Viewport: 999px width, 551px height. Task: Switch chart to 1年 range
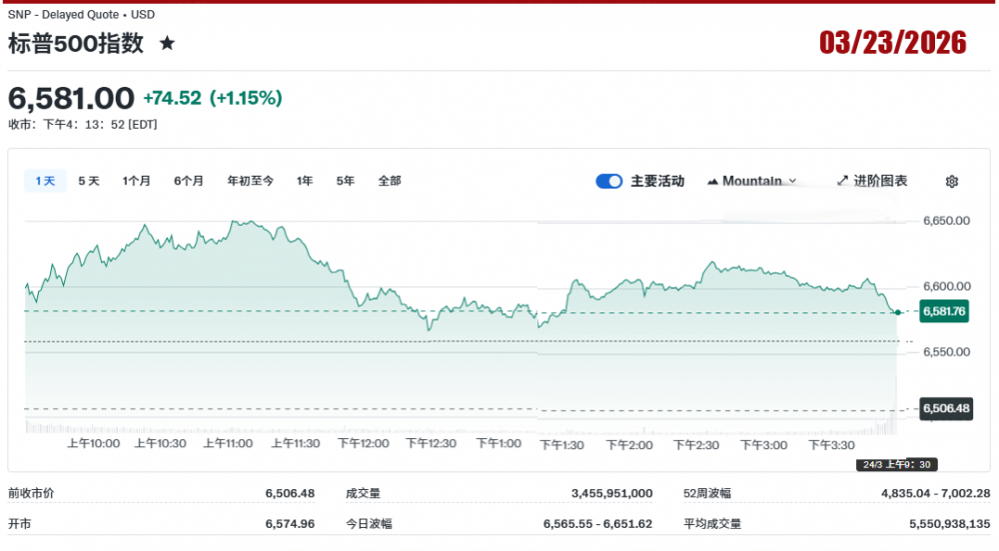[x=305, y=181]
